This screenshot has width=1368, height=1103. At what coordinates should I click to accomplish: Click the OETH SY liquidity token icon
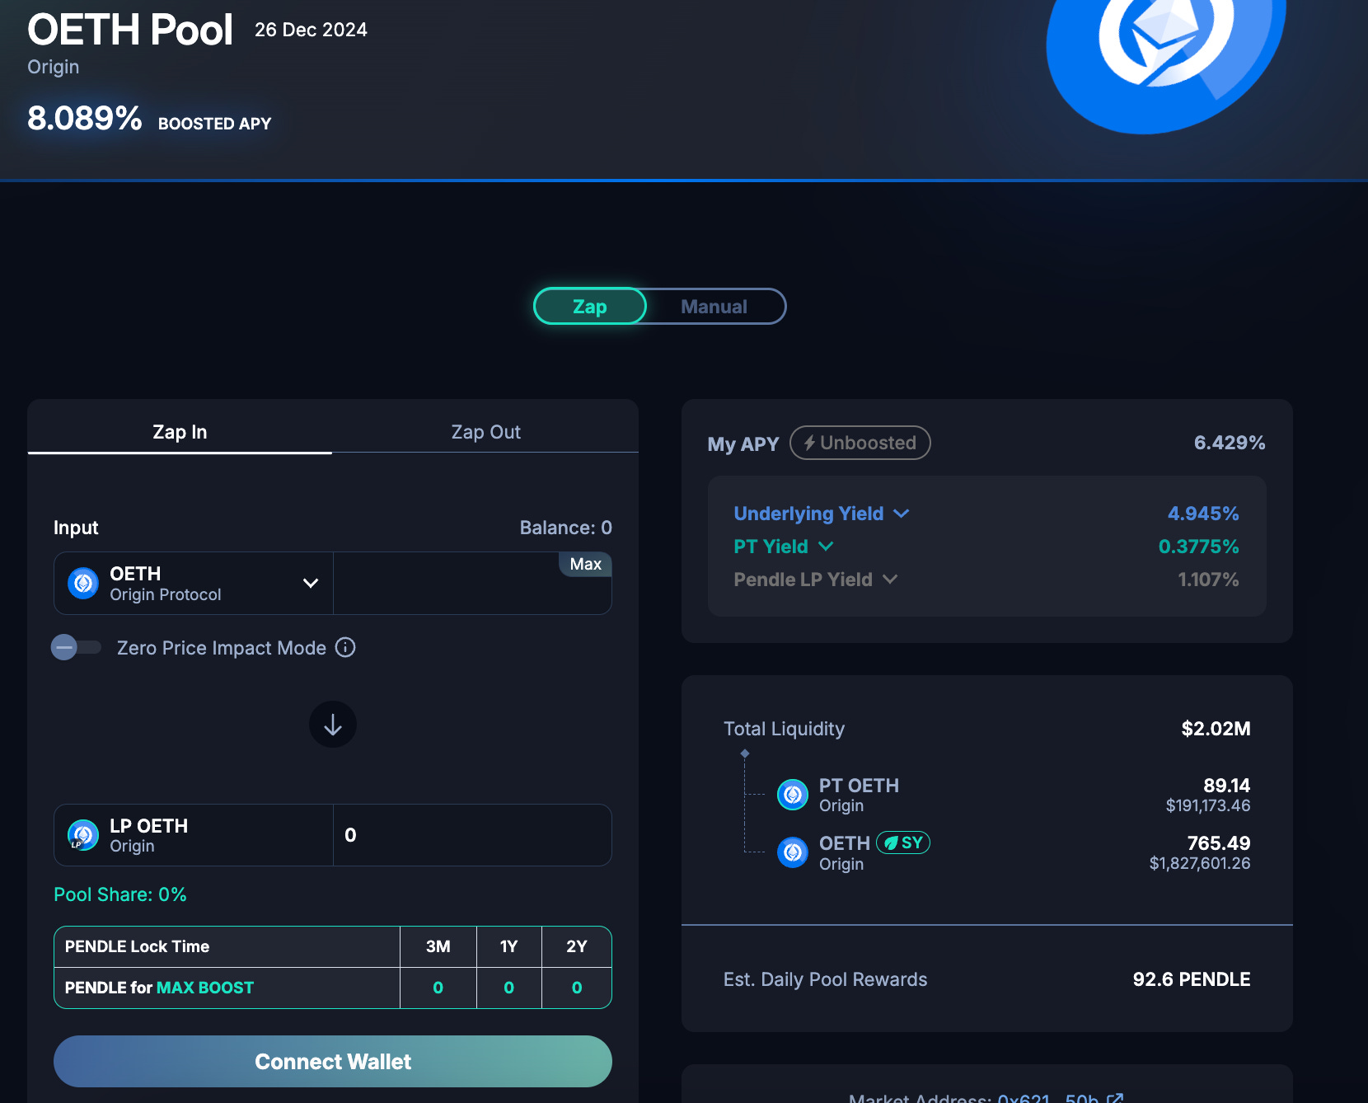click(x=793, y=852)
